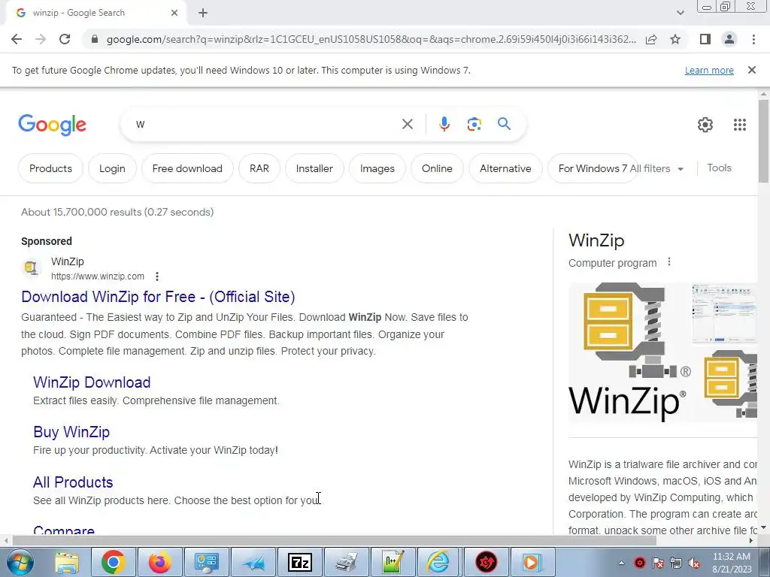
Task: Select the winzip Google Search tab
Action: click(x=95, y=13)
